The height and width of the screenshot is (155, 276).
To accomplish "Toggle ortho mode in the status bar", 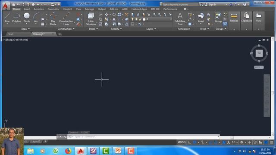I will [x=190, y=143].
